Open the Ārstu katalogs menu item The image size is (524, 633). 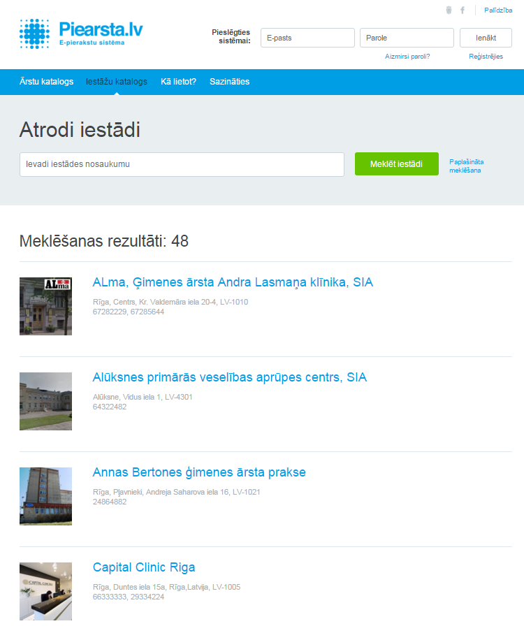point(46,82)
